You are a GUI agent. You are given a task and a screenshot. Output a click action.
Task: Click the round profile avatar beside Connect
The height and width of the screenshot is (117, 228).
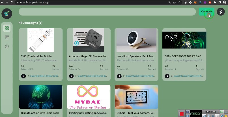221,12
